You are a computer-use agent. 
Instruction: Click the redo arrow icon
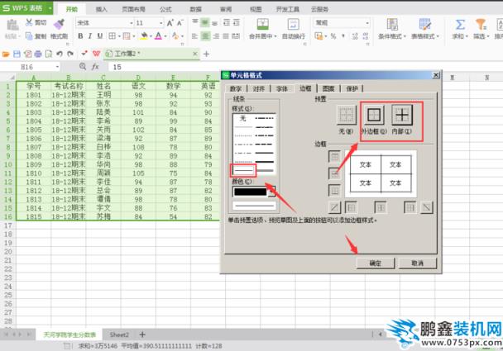pos(70,55)
